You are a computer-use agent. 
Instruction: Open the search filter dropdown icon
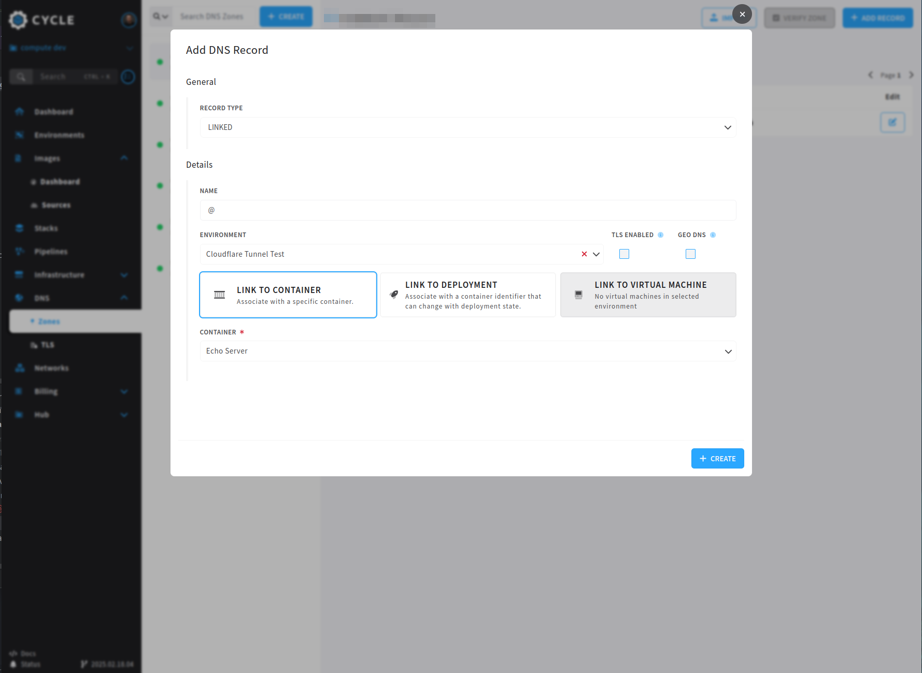tap(161, 17)
